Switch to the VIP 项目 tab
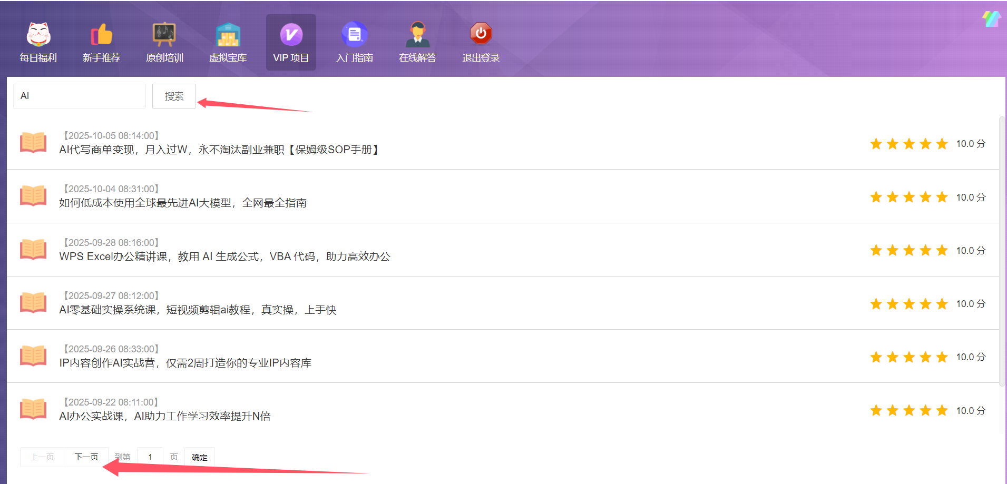The width and height of the screenshot is (1007, 484). click(291, 43)
